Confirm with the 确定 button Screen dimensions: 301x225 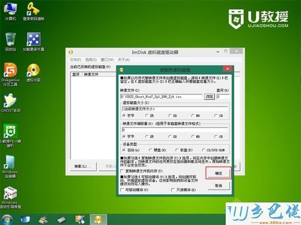click(219, 173)
